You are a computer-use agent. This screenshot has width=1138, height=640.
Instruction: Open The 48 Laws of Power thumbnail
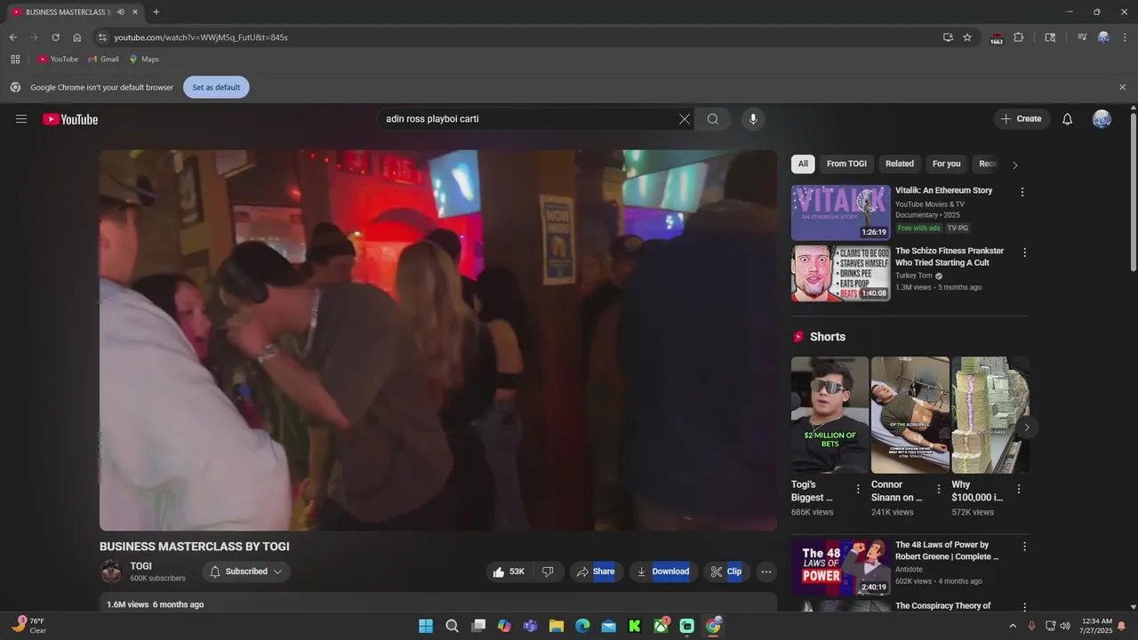coord(841,567)
